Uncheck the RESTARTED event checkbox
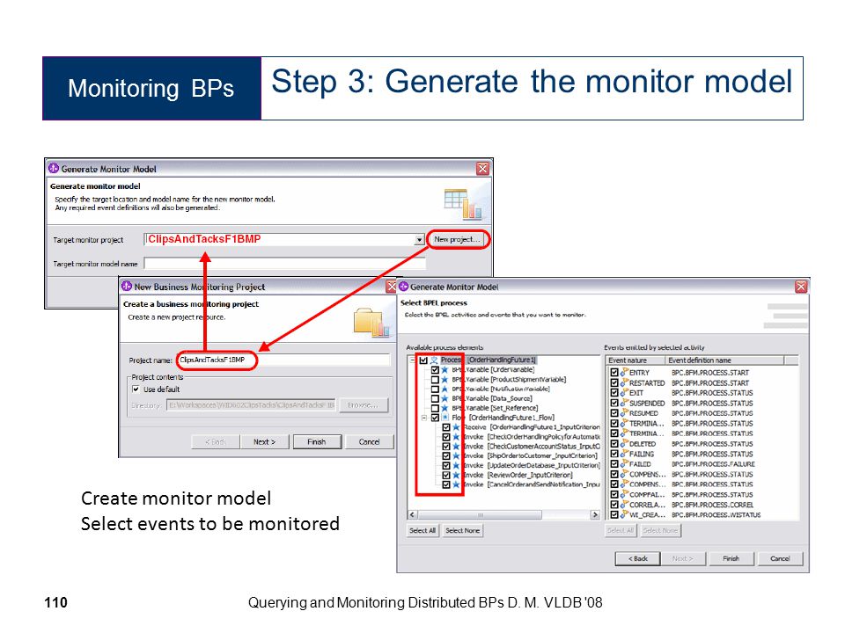The height and width of the screenshot is (633, 845). coord(614,382)
